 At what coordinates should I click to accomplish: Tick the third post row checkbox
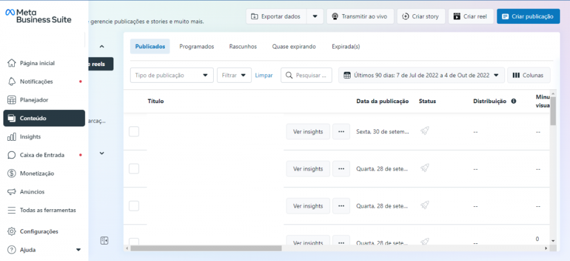pos(134,206)
